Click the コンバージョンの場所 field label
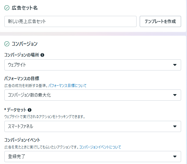 21,55
